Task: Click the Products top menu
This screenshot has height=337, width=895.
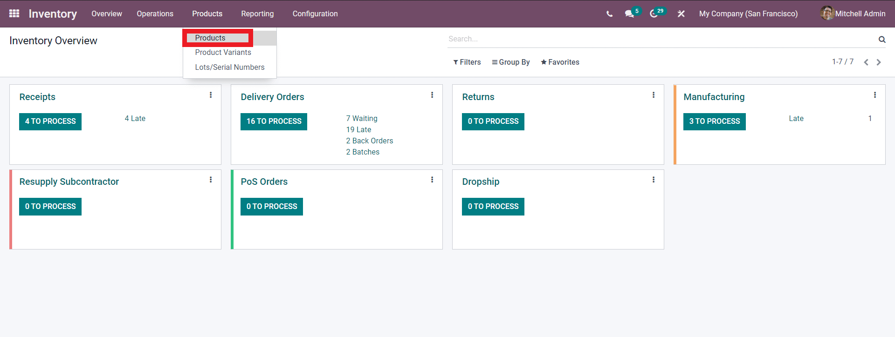Action: (x=207, y=14)
